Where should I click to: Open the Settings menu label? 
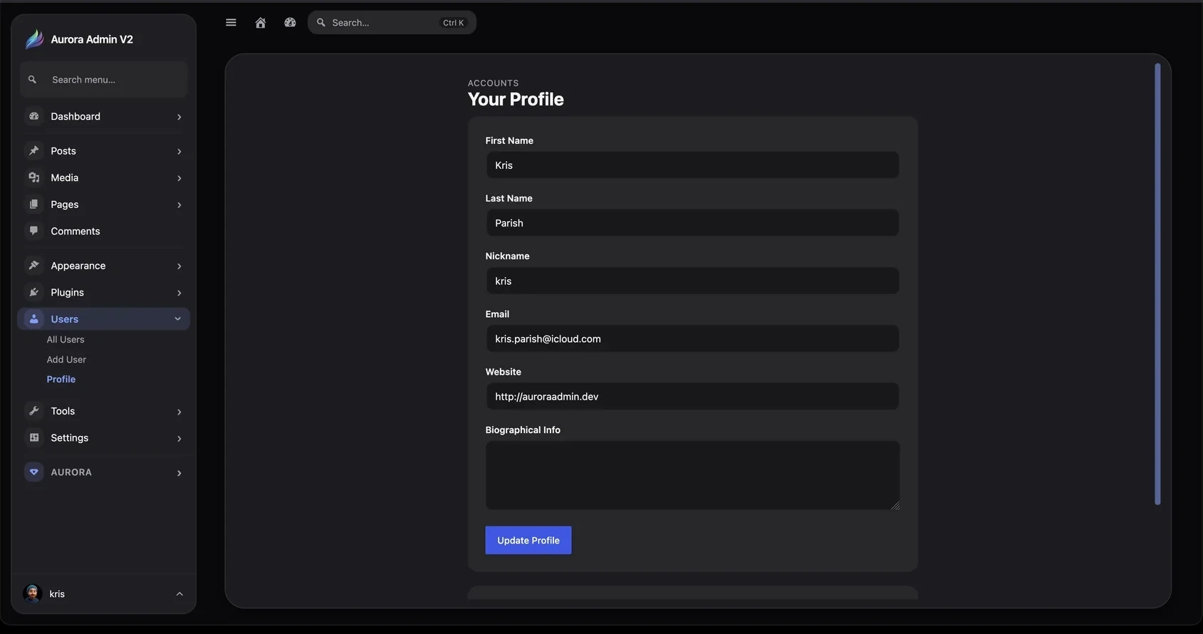(70, 438)
